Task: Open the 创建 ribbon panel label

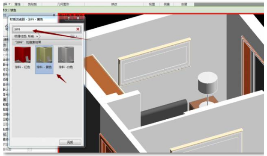Action: tap(184, 4)
